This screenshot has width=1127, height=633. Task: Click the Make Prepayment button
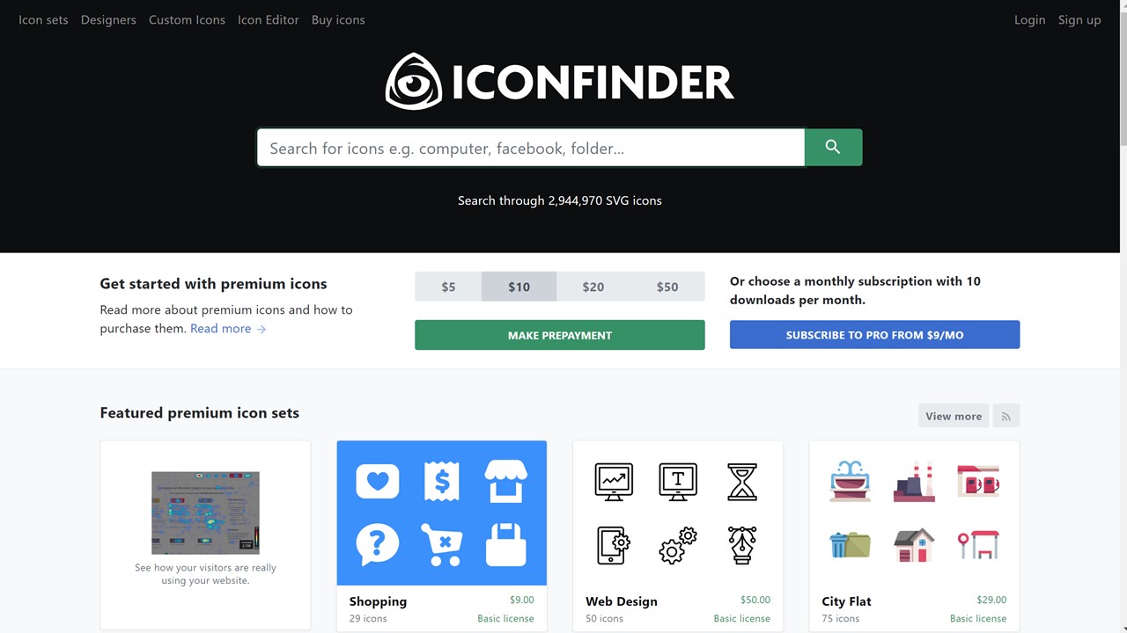pos(560,335)
